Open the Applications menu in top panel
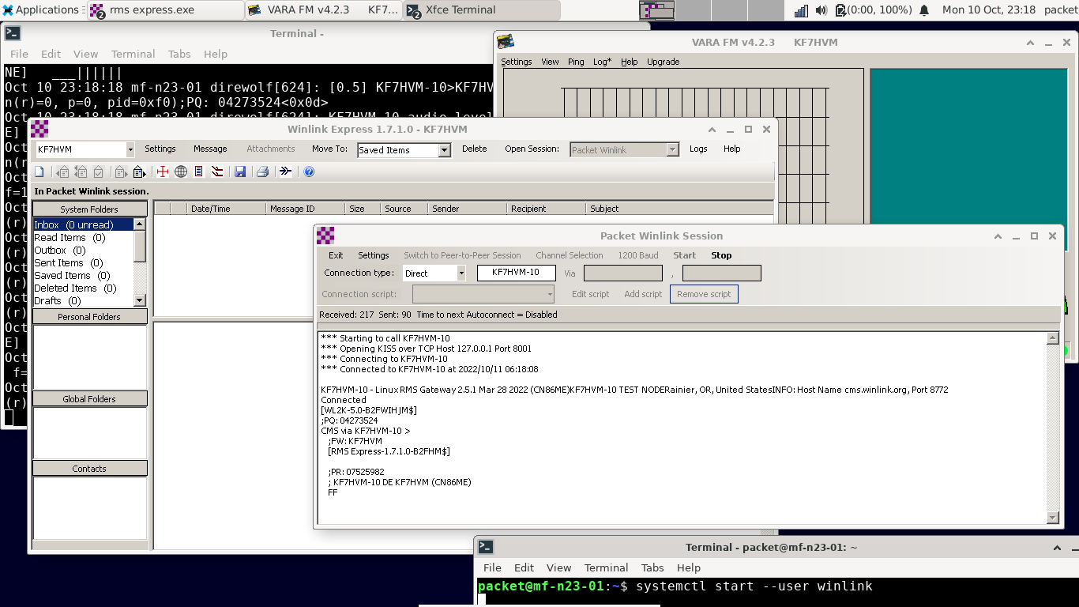 [x=41, y=10]
